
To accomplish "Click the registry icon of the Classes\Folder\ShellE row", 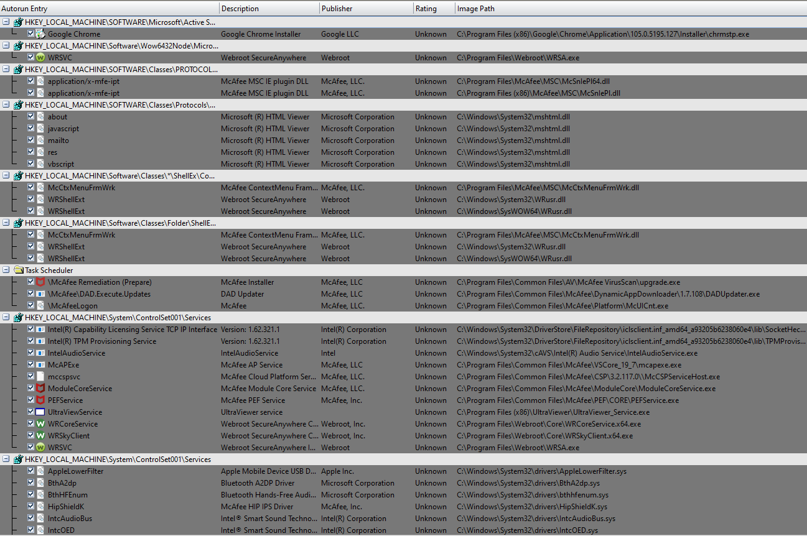I will [x=18, y=223].
